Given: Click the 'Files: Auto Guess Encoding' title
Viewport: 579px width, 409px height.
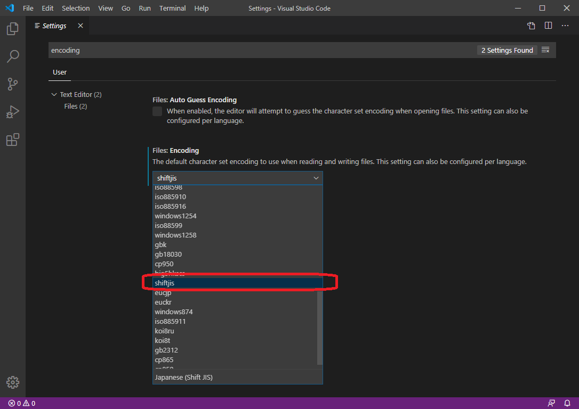Looking at the screenshot, I should click(195, 100).
